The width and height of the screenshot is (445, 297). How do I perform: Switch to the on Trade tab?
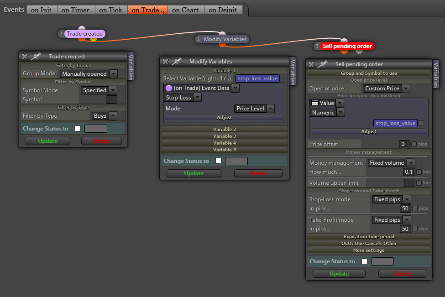[147, 10]
